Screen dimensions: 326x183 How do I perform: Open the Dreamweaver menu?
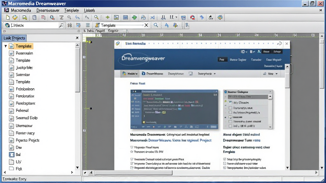[48, 10]
